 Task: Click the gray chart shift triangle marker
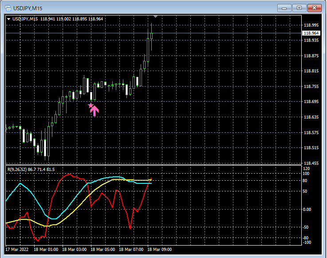point(155,16)
